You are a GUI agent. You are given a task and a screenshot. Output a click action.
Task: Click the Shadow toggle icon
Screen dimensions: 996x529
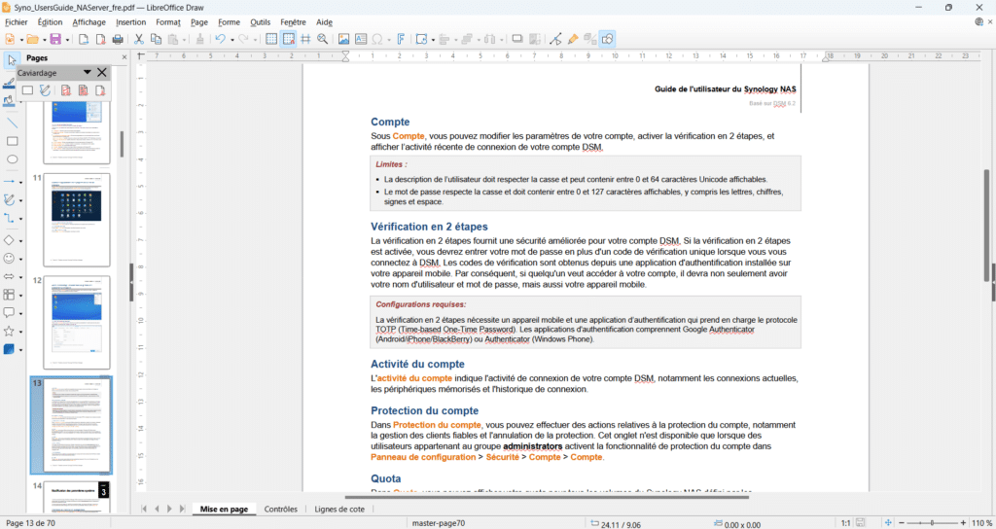(517, 39)
